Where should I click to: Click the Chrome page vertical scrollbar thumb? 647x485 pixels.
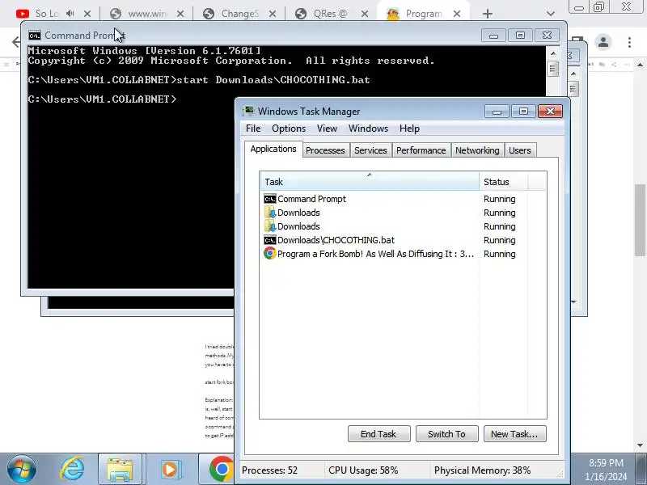[640, 220]
